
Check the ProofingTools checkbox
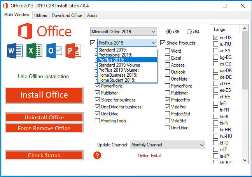click(x=97, y=121)
